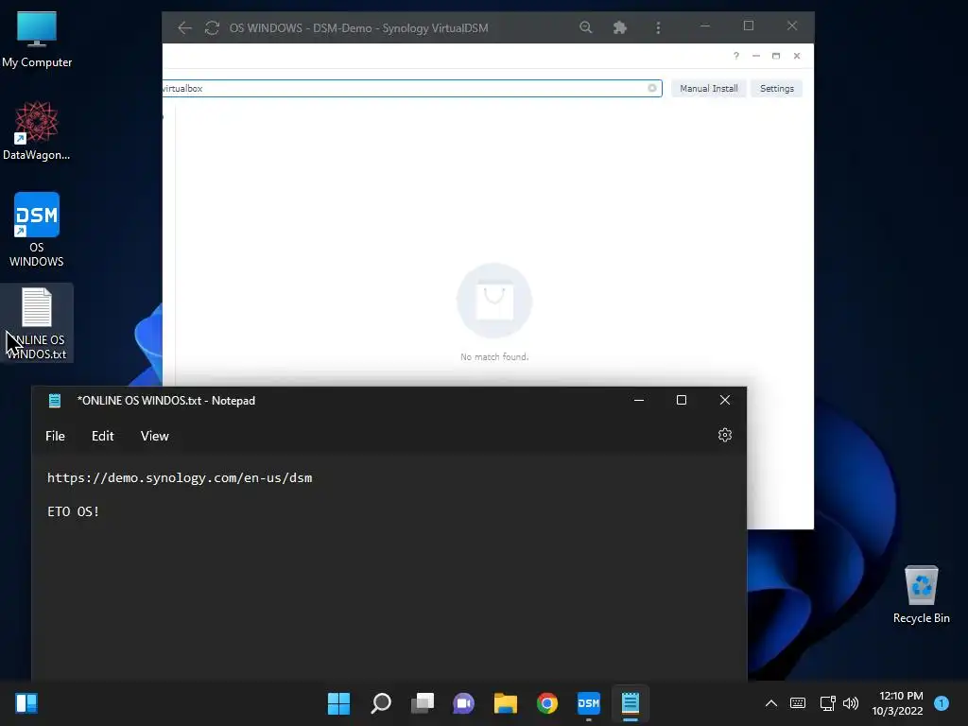
Task: Minimize the OS WINDOWS DSM-Demo window
Action: click(x=705, y=26)
